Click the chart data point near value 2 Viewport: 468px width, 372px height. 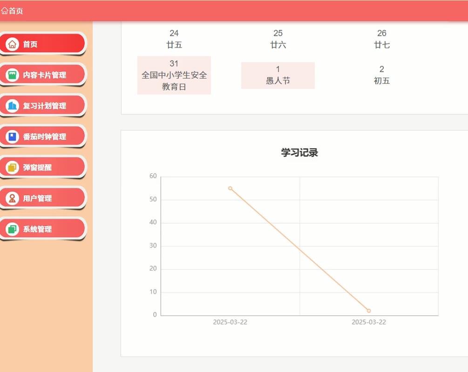tap(369, 311)
